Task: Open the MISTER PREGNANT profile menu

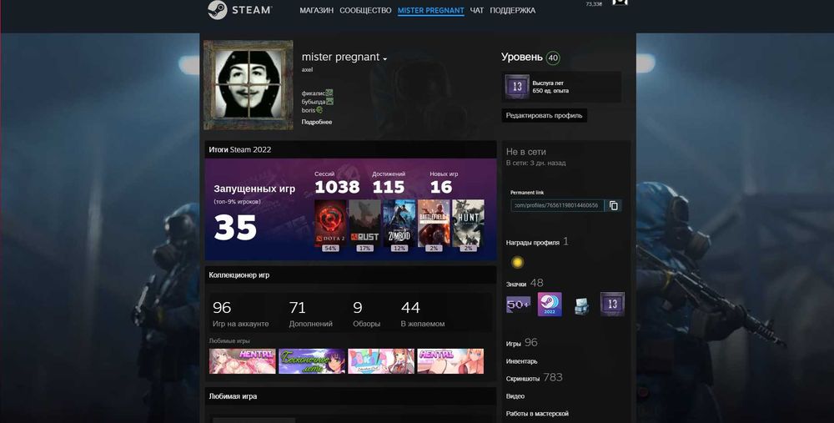Action: click(431, 11)
